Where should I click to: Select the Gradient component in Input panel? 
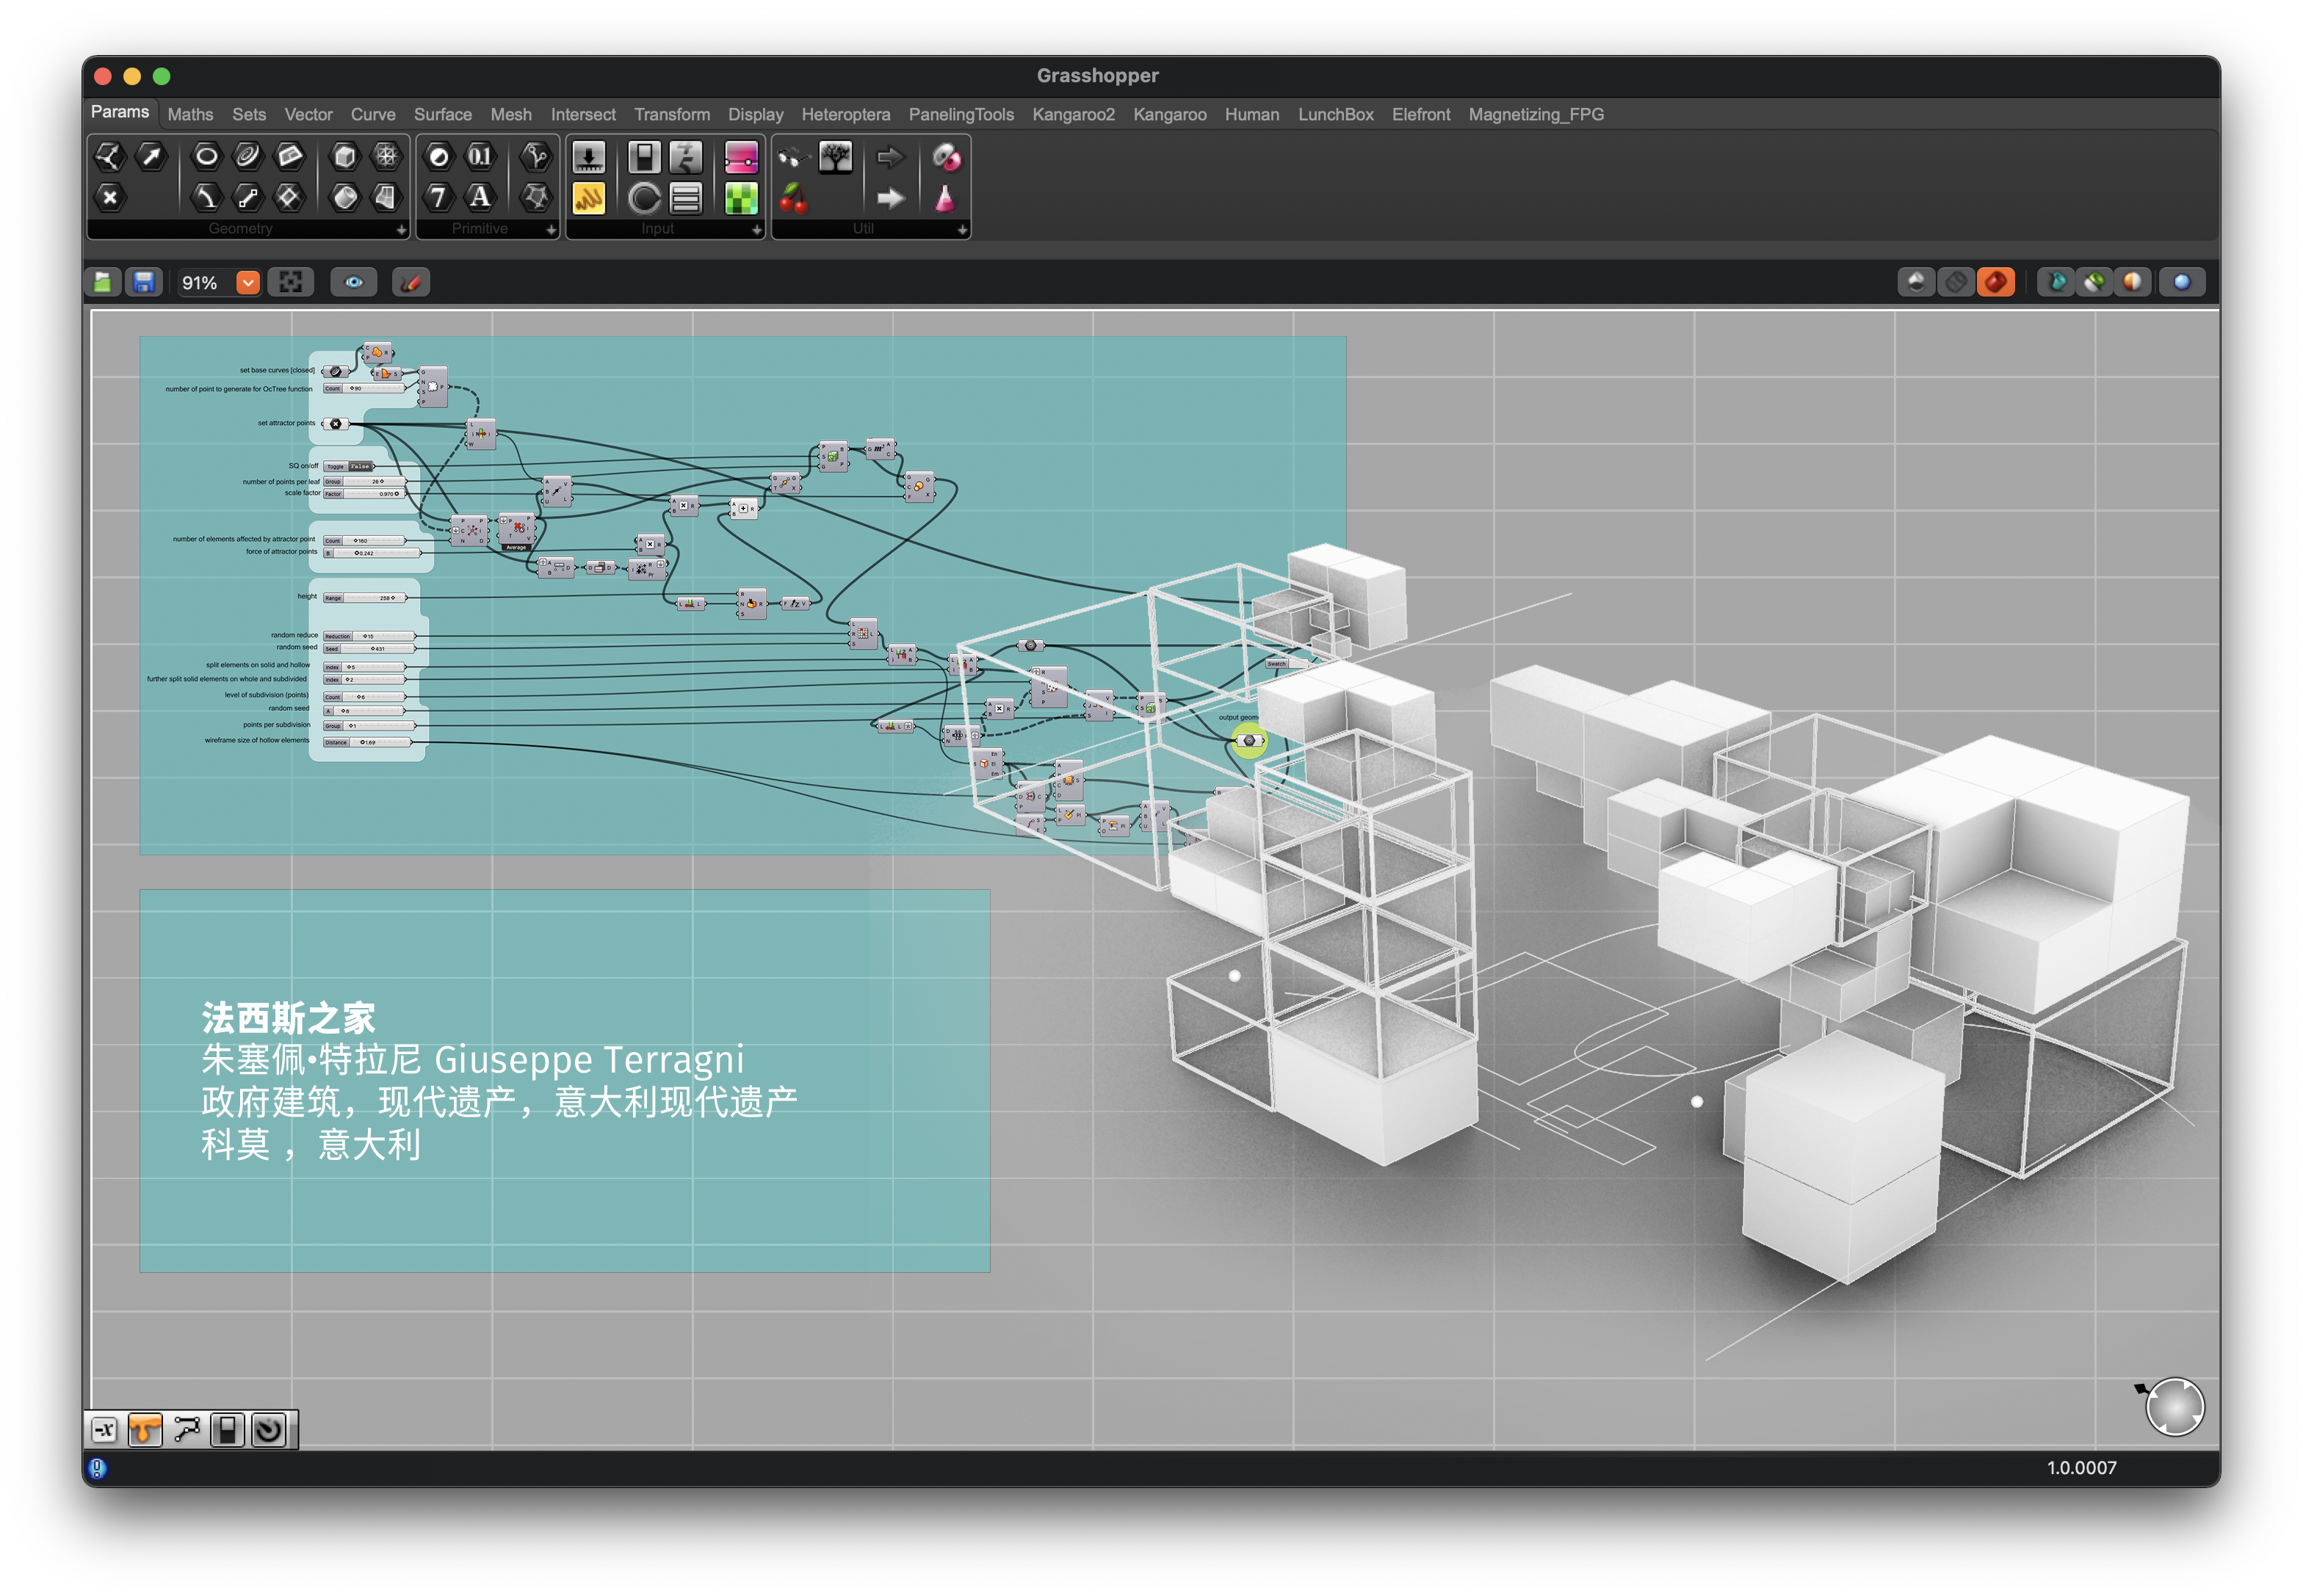coord(741,157)
